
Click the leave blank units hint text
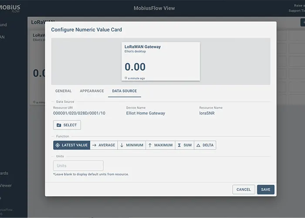[91, 174]
